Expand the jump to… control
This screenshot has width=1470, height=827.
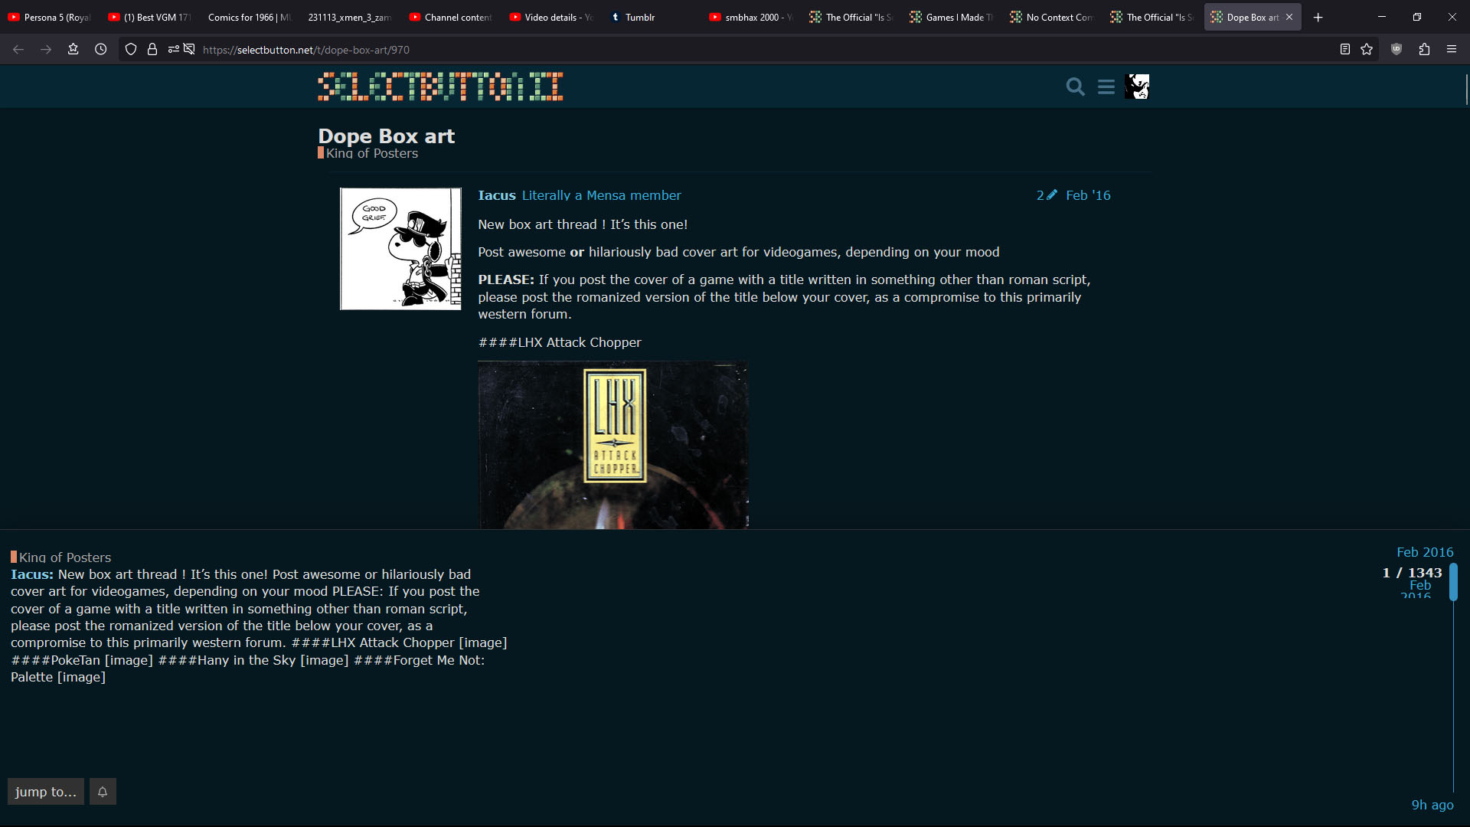pyautogui.click(x=46, y=792)
